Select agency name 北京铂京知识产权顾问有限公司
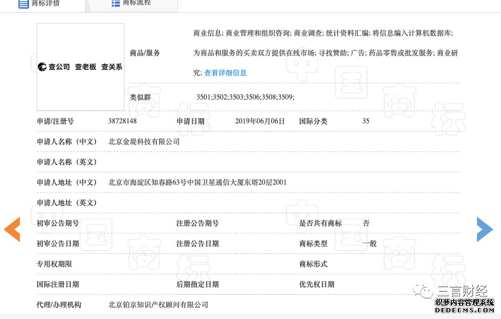The image size is (501, 319). click(x=158, y=305)
